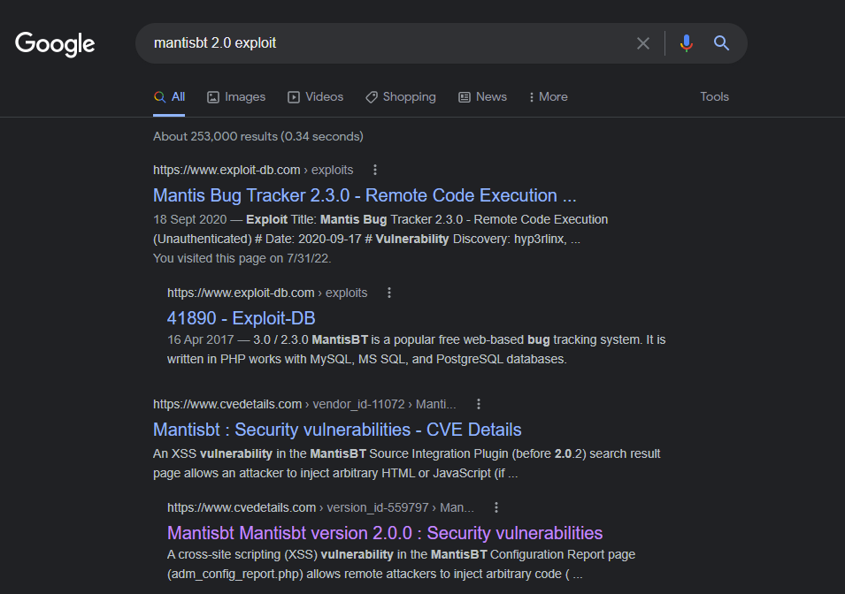
Task: Open the Tools options
Action: 714,97
